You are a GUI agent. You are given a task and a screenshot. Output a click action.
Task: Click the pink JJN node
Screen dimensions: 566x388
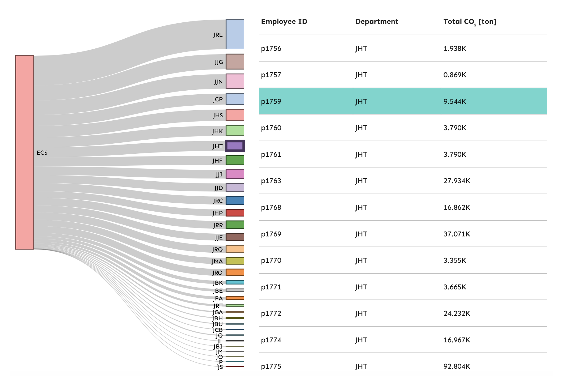tap(235, 81)
